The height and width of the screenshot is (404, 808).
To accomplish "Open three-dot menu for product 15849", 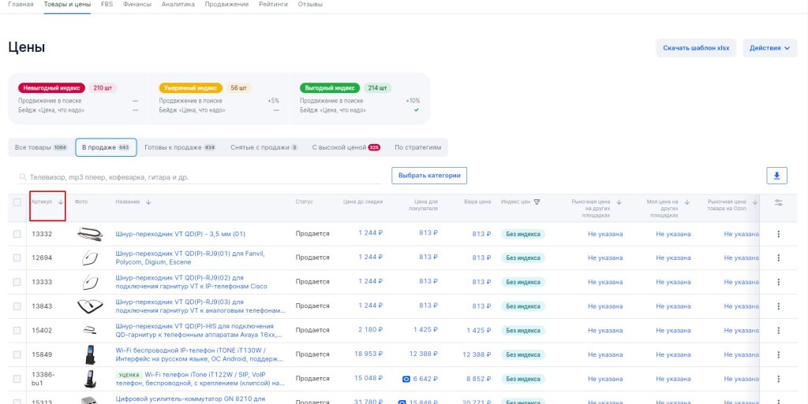I will pos(778,354).
